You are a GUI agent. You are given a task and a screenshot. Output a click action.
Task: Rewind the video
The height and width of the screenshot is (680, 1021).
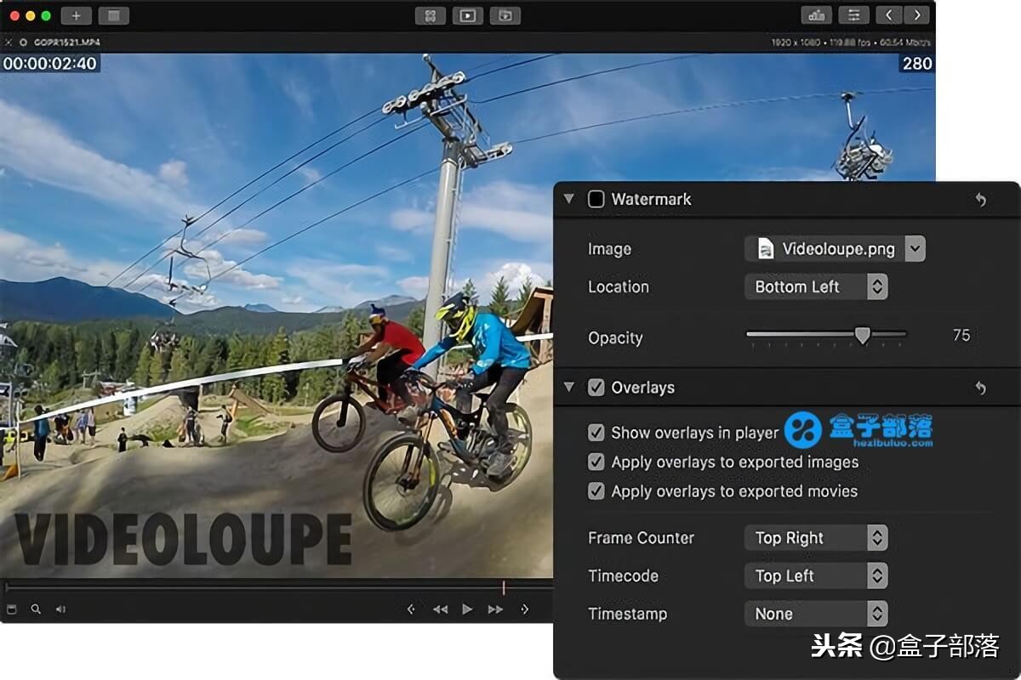(x=440, y=609)
